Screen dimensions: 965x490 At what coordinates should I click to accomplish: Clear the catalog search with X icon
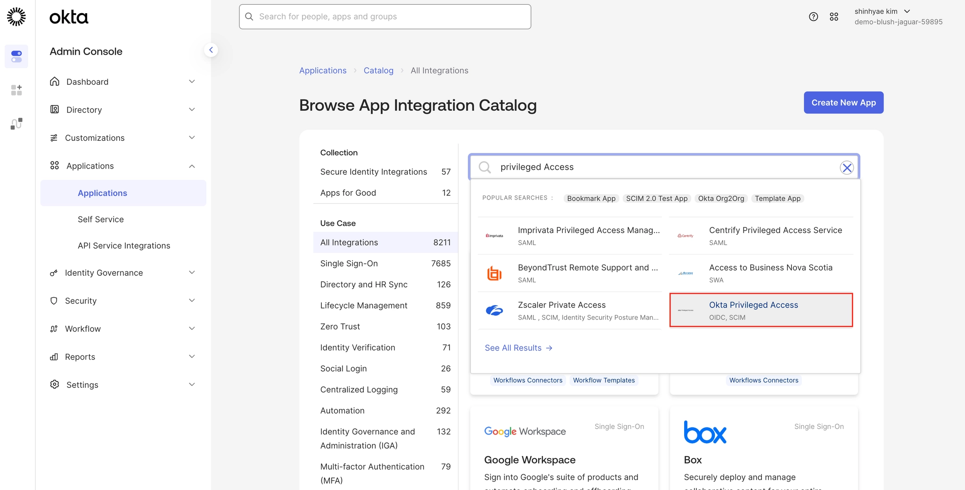click(x=847, y=168)
